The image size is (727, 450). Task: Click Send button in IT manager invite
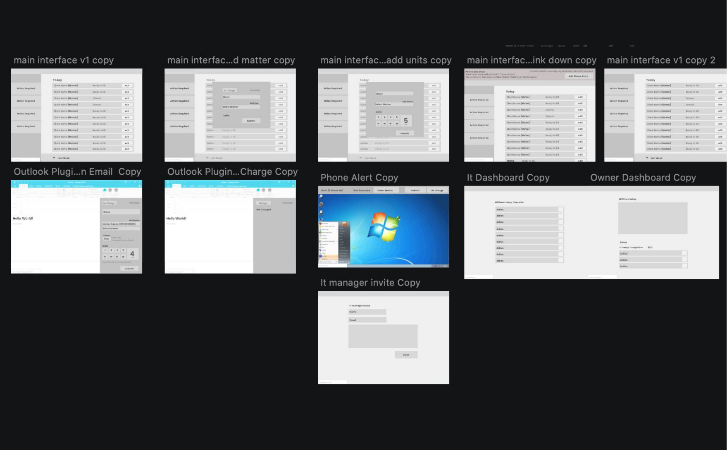[x=406, y=355]
